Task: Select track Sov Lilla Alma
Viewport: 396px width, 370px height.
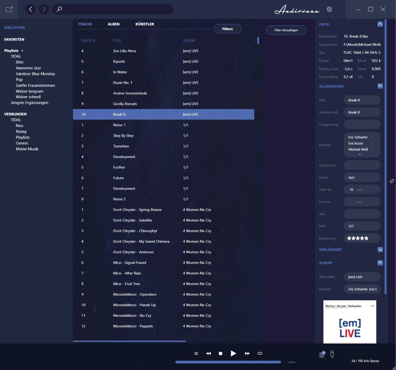Action: point(163,51)
